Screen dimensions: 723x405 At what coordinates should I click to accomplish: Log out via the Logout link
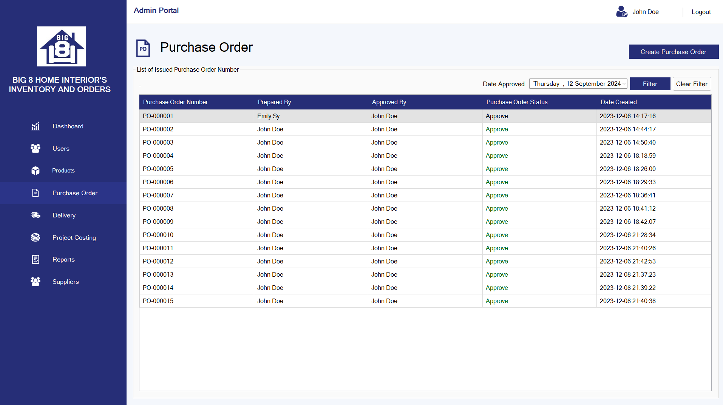[x=701, y=12]
